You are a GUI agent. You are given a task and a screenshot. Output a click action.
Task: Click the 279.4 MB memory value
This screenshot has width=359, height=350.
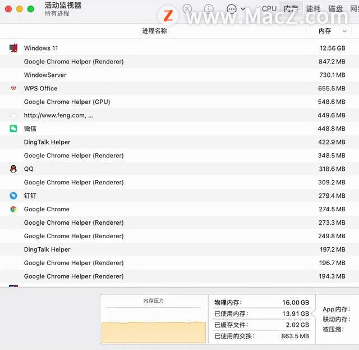pos(332,196)
